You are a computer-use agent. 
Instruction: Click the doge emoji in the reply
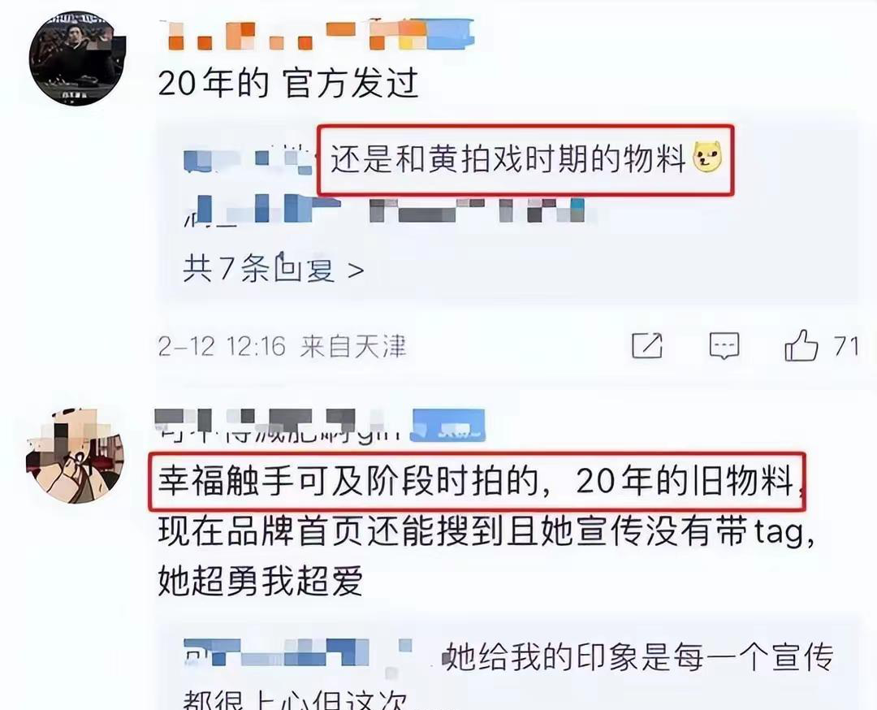pyautogui.click(x=707, y=158)
